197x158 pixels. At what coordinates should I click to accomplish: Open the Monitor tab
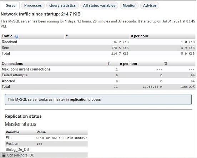point(129,5)
